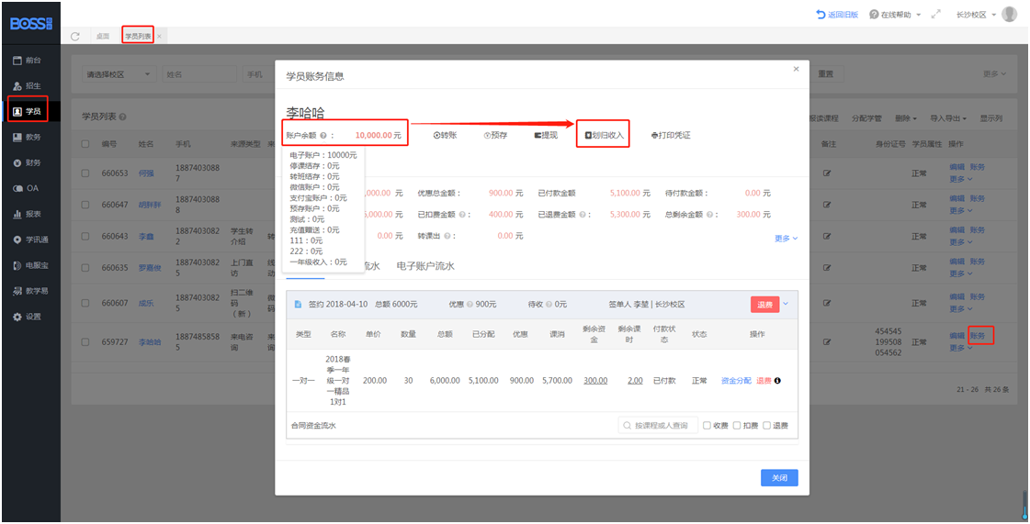Image resolution: width=1030 pixels, height=524 pixels.
Task: Click the fullscreen arrows icon in header
Action: pos(936,14)
